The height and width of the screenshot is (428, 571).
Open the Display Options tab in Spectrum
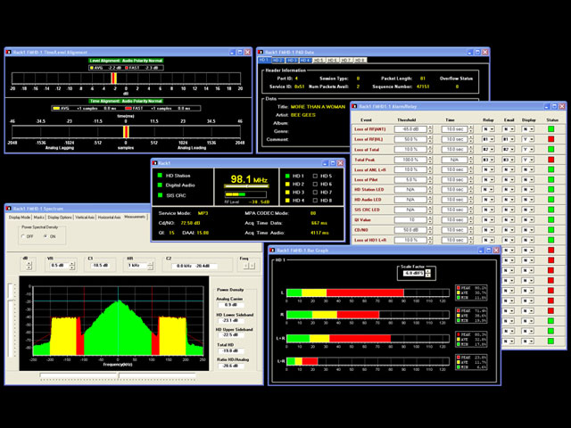[60, 218]
